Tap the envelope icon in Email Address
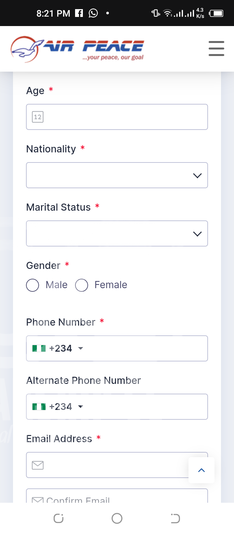This screenshot has width=234, height=534. pos(38,465)
